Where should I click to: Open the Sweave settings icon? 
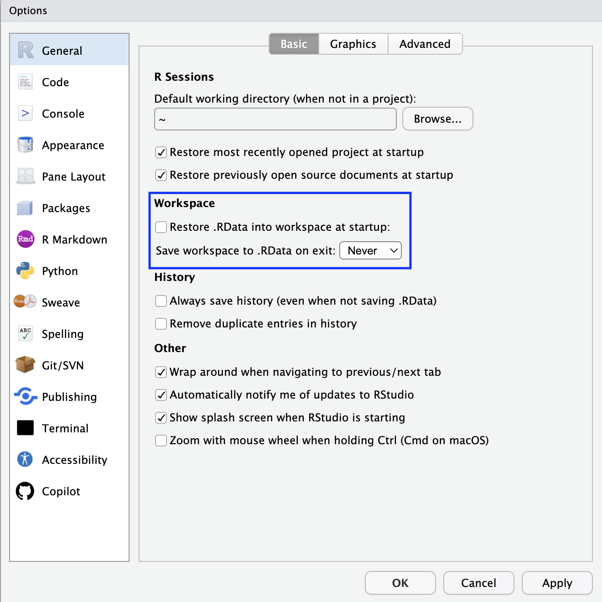tap(25, 302)
